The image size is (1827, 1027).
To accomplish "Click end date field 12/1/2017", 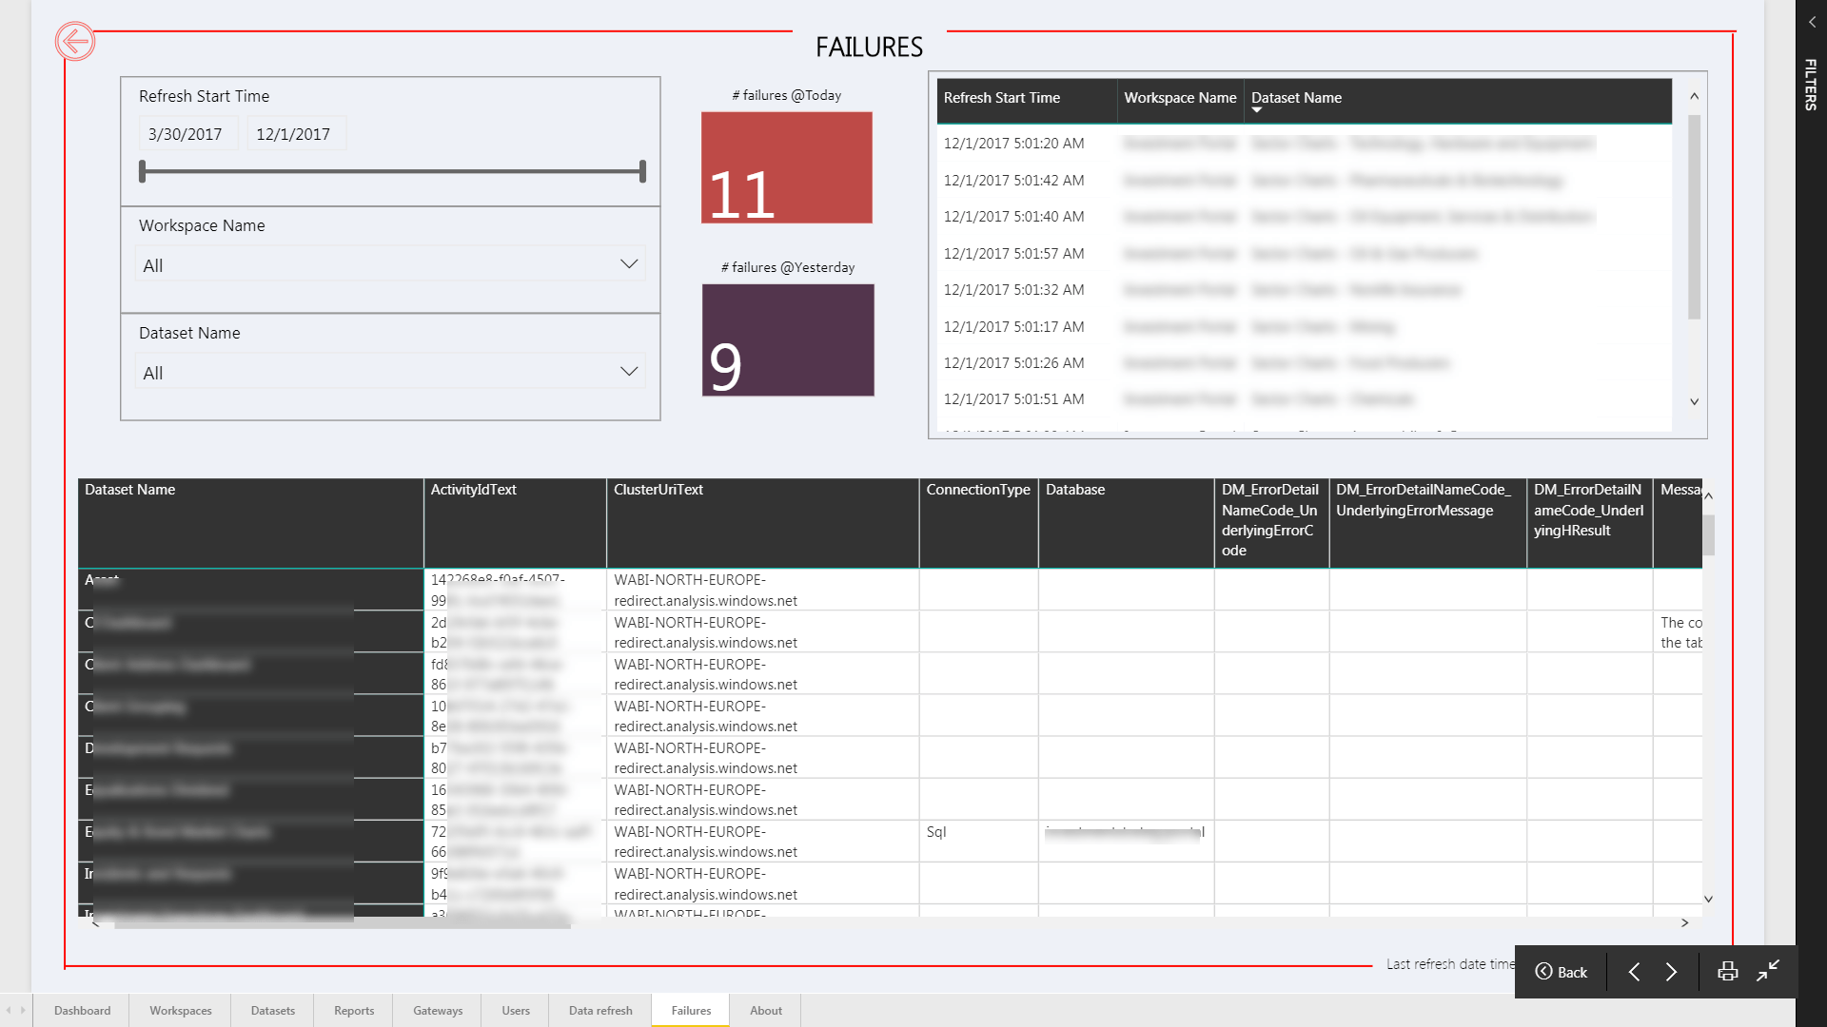I will (x=294, y=134).
